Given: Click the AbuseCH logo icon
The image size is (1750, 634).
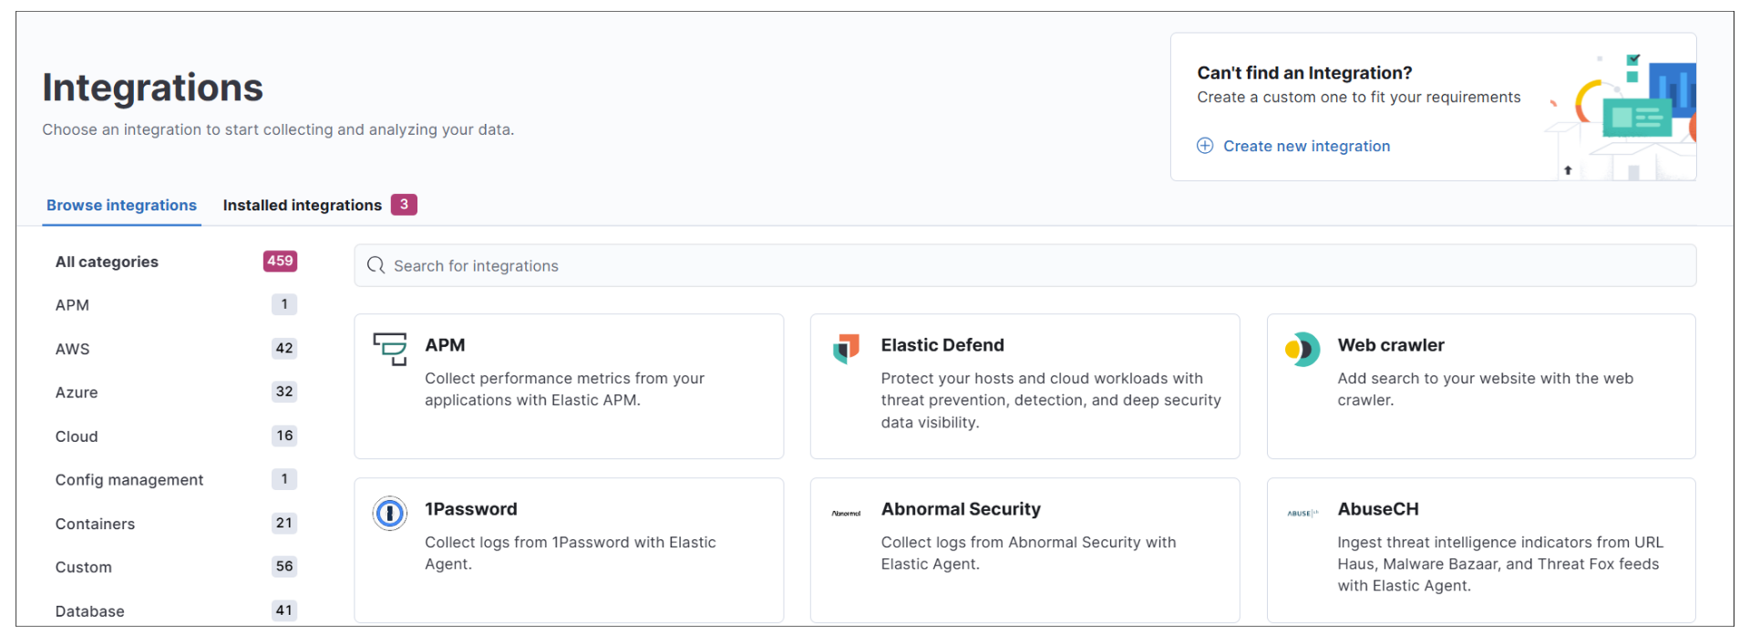Looking at the screenshot, I should (x=1302, y=514).
